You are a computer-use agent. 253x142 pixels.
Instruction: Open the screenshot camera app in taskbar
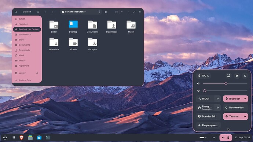click(x=39, y=138)
